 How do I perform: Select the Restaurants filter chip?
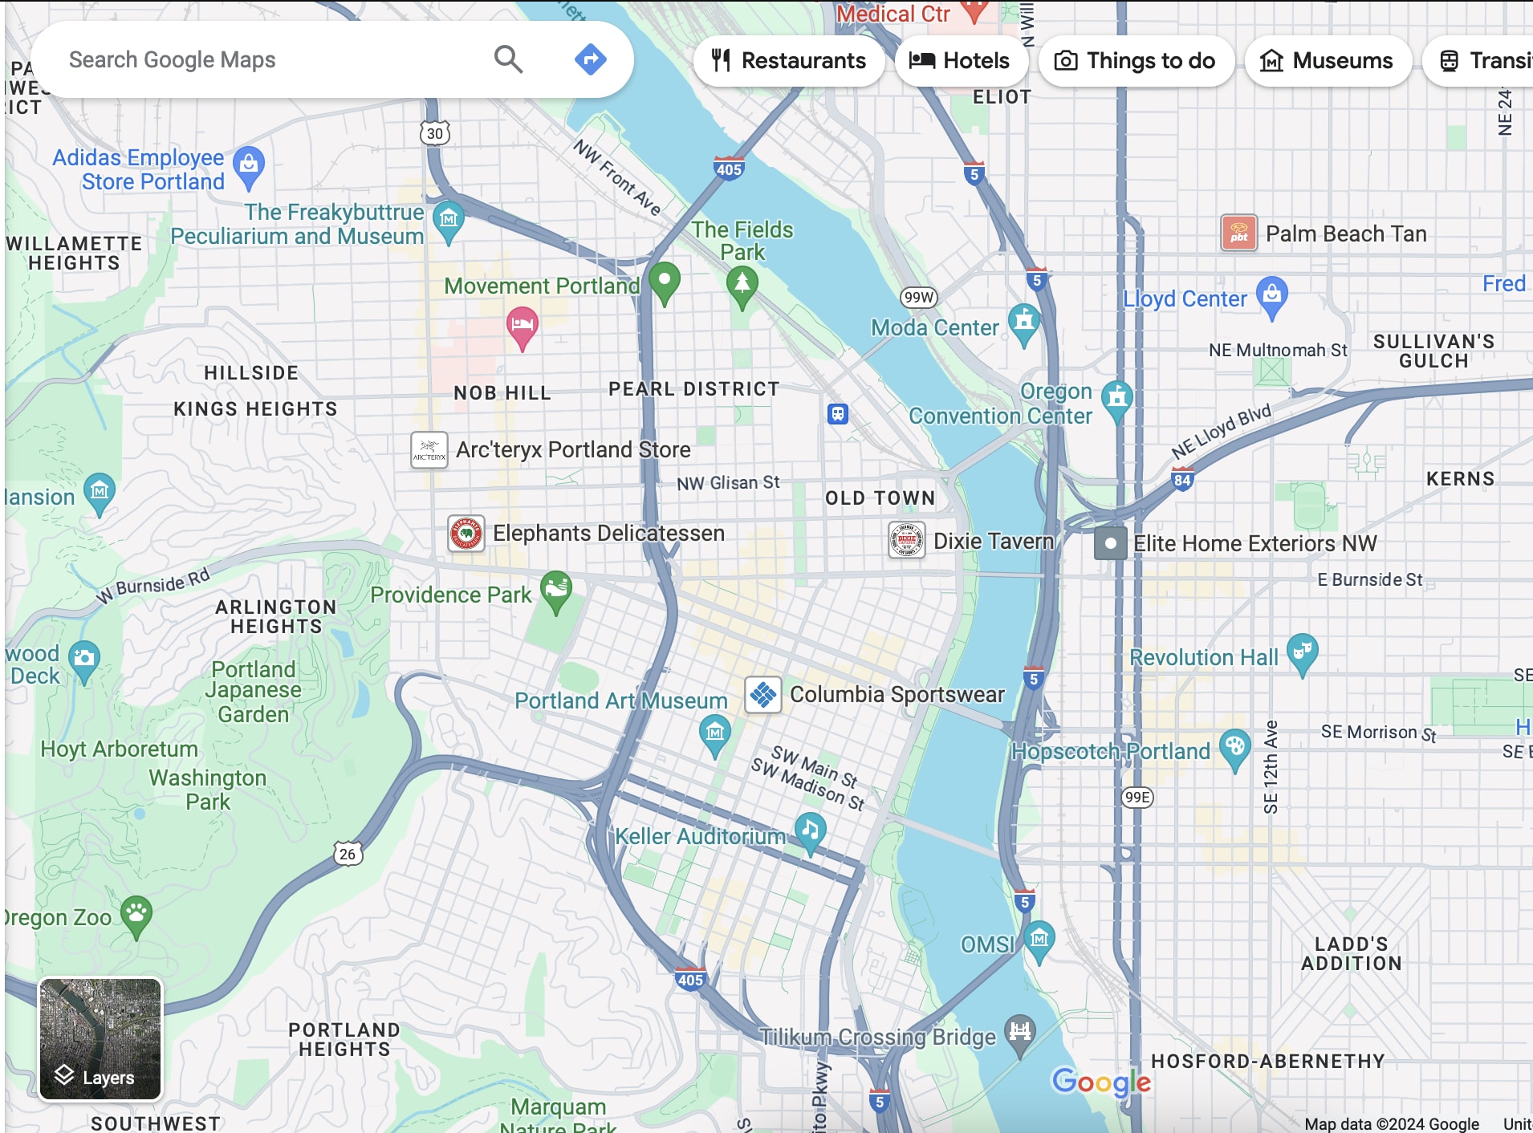[x=789, y=61]
